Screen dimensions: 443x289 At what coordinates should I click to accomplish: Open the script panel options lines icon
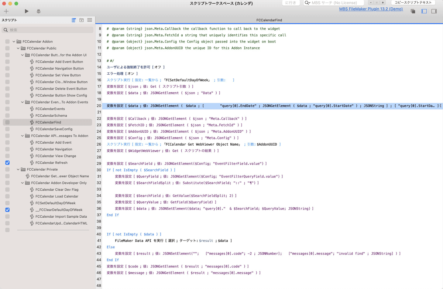[x=90, y=20]
